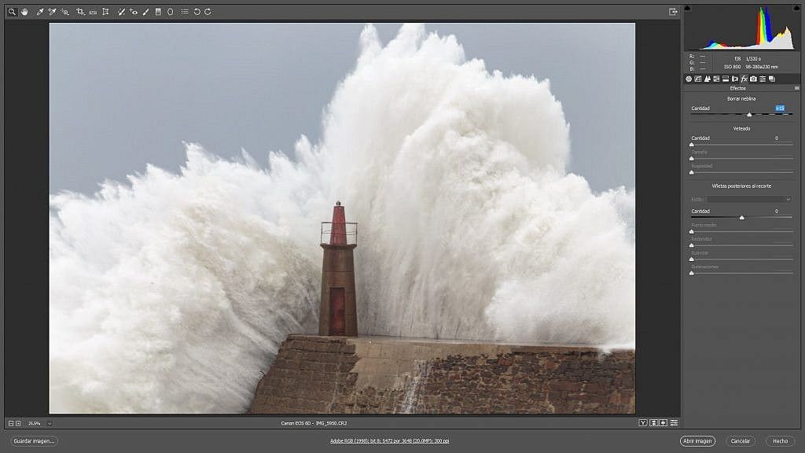The height and width of the screenshot is (453, 805).
Task: Click the Borrar neblina amount value field
Action: (x=780, y=108)
